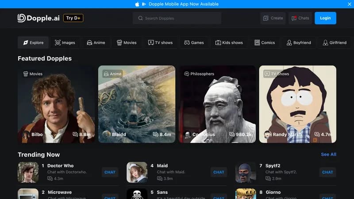
Task: Click Confucius's small avatar icon
Action: (187, 134)
